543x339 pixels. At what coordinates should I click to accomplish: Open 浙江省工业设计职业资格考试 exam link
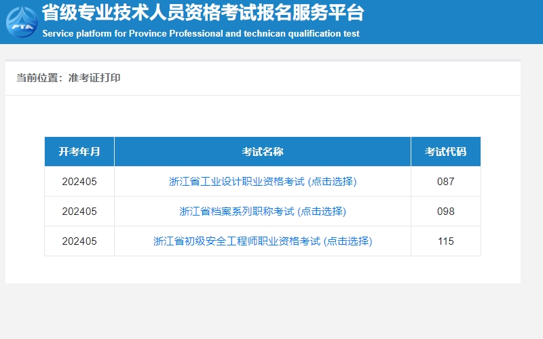point(263,182)
